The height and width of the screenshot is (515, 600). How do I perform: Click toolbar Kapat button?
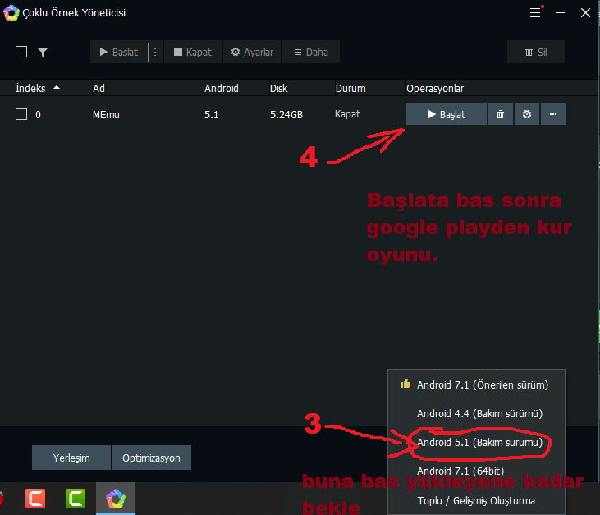[193, 52]
